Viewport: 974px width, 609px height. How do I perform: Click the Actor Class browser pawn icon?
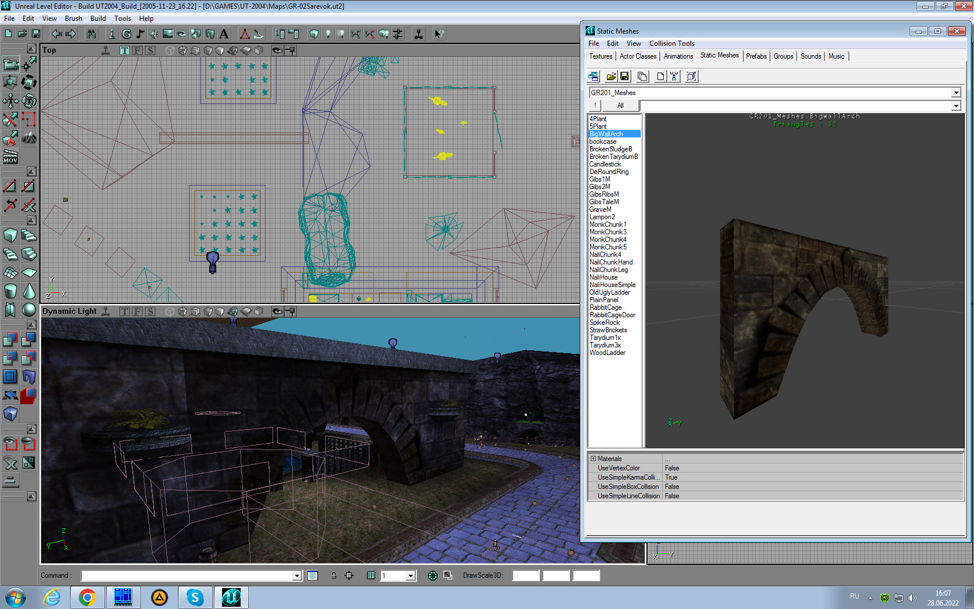112,34
